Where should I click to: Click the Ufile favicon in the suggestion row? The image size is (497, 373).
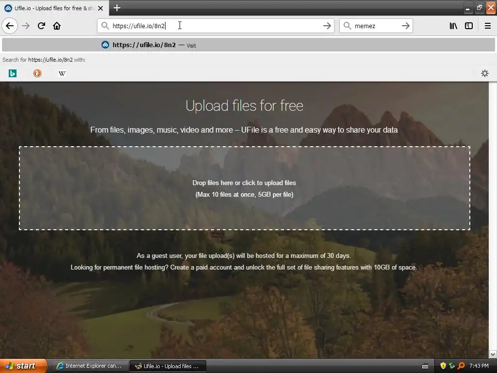(105, 45)
